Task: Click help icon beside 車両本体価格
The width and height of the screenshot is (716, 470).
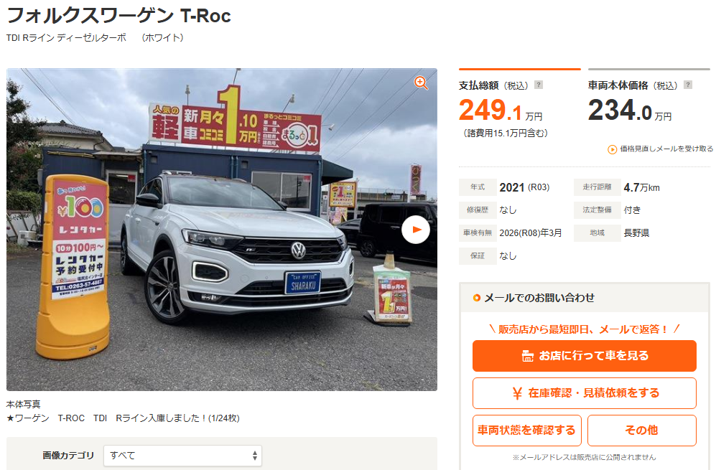Action: click(x=688, y=85)
